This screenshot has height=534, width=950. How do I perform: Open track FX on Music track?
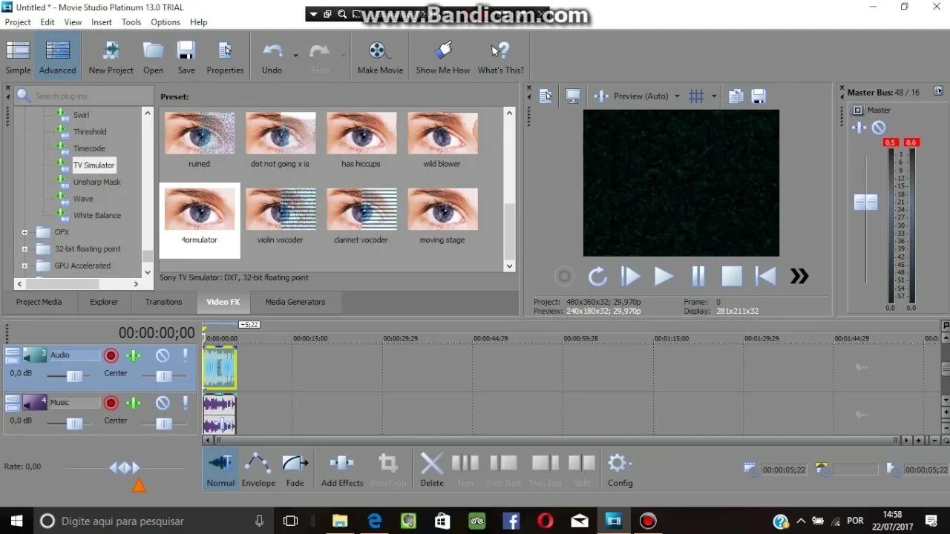pos(134,403)
